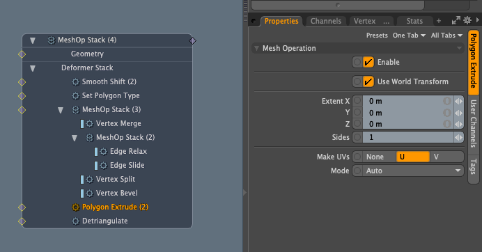482x252 pixels.
Task: Collapse the MeshOp Stack (2) group
Action: (75, 138)
